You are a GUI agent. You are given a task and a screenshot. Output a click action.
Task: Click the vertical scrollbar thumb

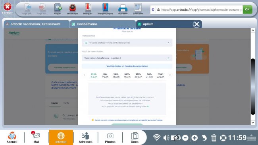coord(253,87)
